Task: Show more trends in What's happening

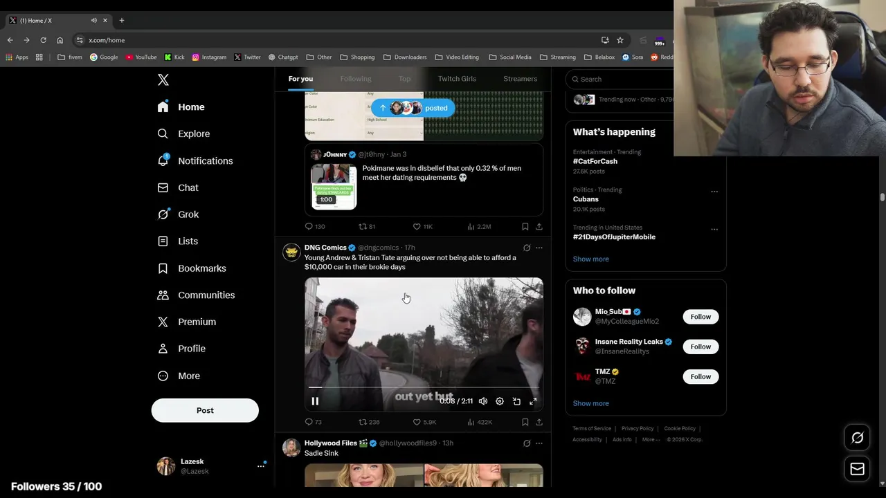Action: pos(591,259)
